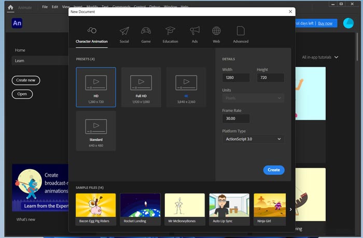
Task: Open the disabled Units dropdown
Action: [253, 98]
